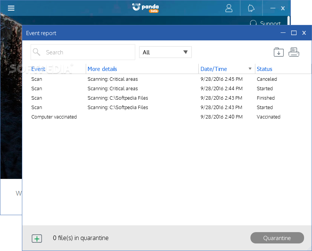Select "9/28/2016 2:45 PM" date cell
Viewport: 312px width, 251px height.
click(x=221, y=79)
